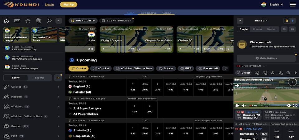Go to the home icon in sidebar
This screenshot has width=299, height=140.
[7, 21]
